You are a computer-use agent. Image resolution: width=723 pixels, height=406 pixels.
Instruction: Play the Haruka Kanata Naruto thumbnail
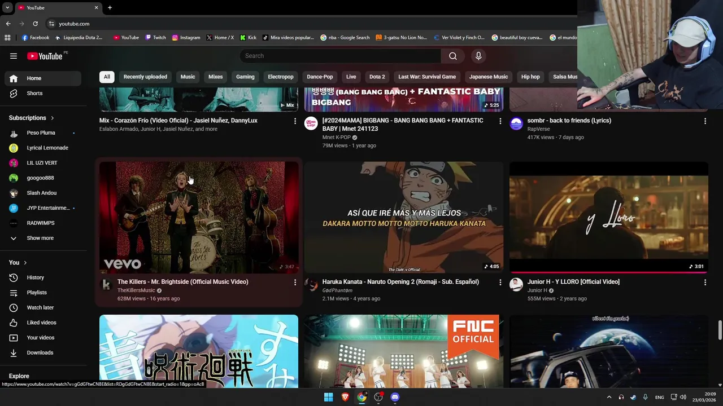404,218
